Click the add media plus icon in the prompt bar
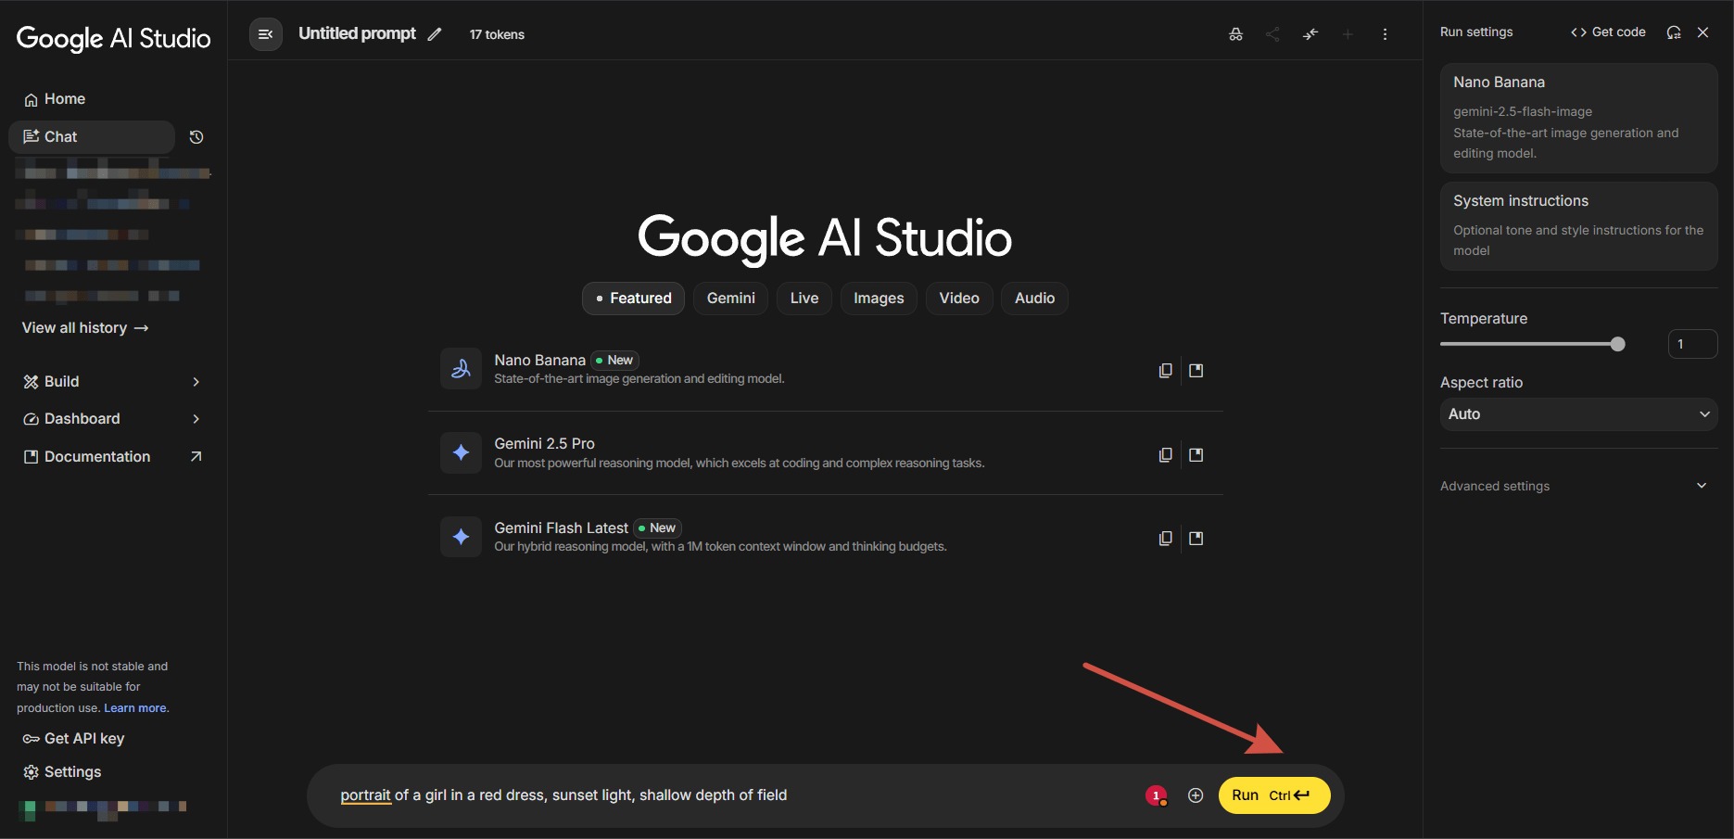The height and width of the screenshot is (839, 1734). pyautogui.click(x=1196, y=795)
